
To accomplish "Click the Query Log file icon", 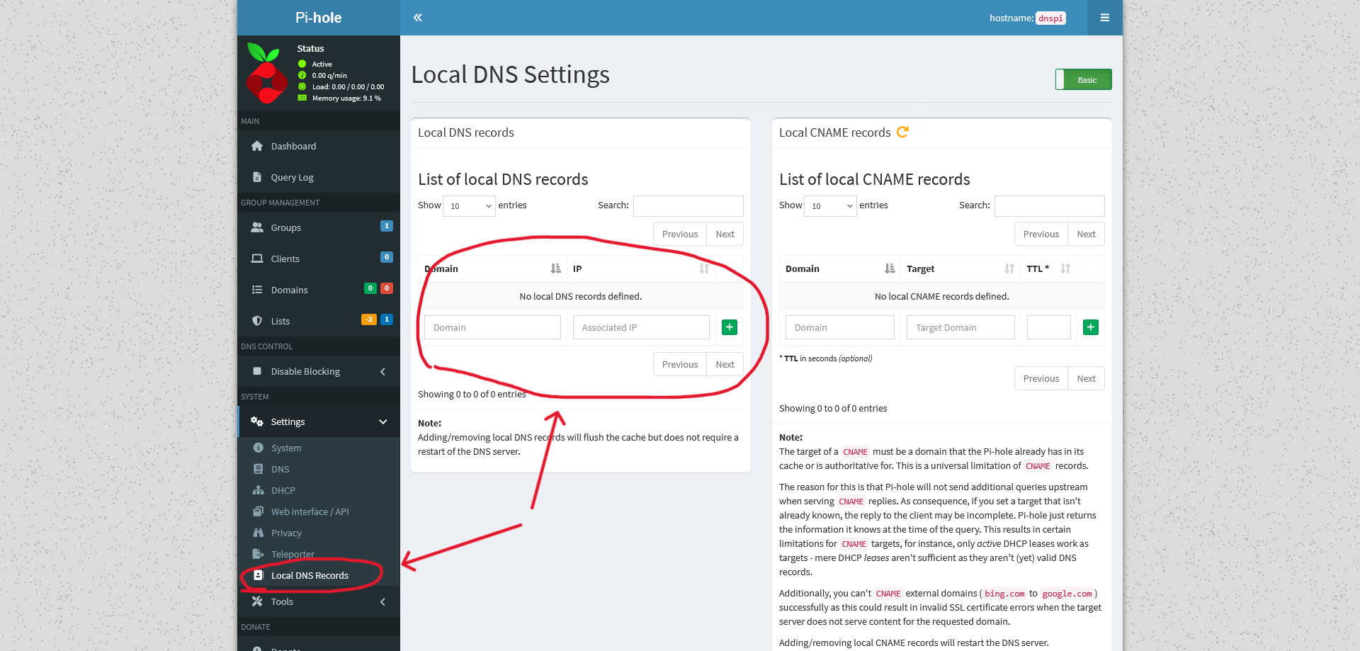I will pos(257,177).
